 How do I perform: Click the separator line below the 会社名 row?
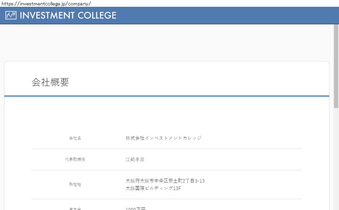pyautogui.click(x=166, y=149)
